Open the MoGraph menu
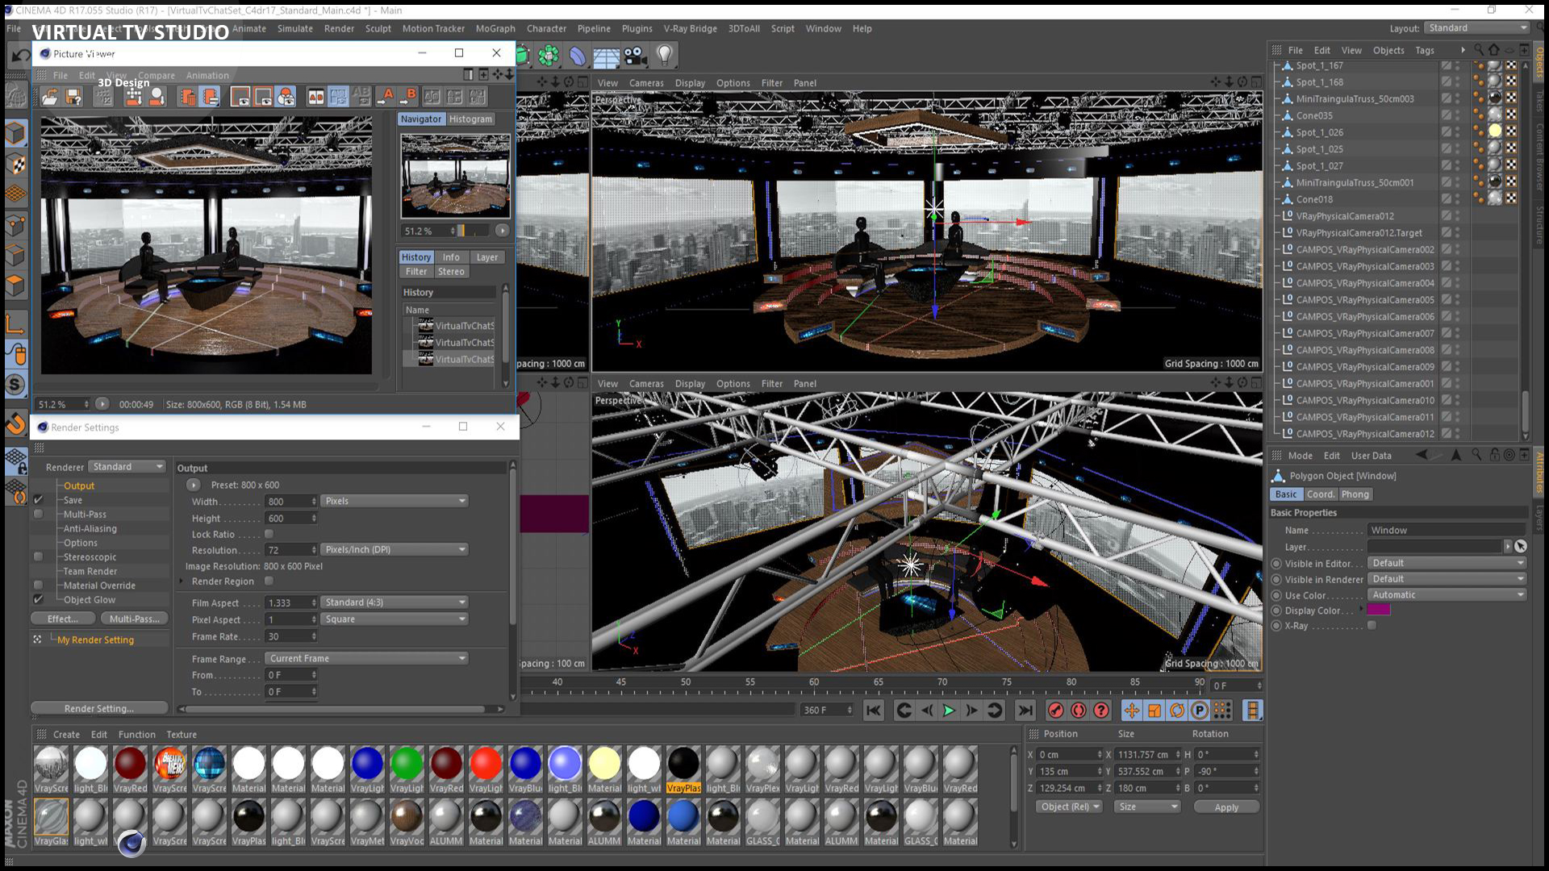Viewport: 1549px width, 871px height. (495, 28)
